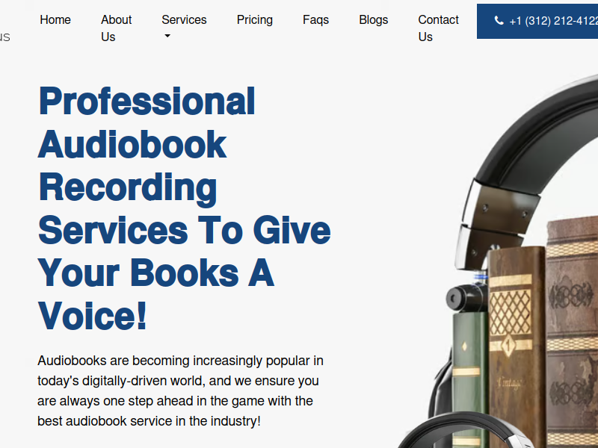The width and height of the screenshot is (598, 448).
Task: Click the Professional Audiobook Recording headline
Action: click(x=184, y=208)
